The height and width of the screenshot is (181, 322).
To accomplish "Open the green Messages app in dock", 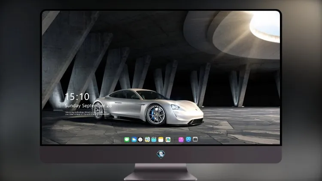I will (127, 139).
